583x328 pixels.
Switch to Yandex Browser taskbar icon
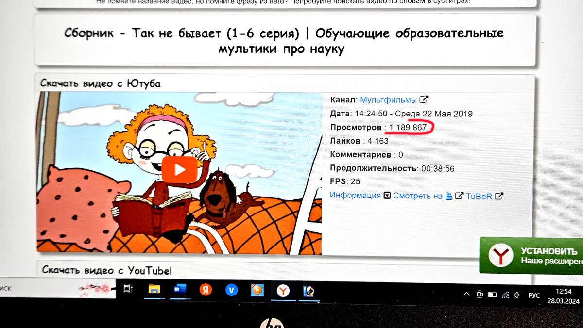tap(283, 291)
